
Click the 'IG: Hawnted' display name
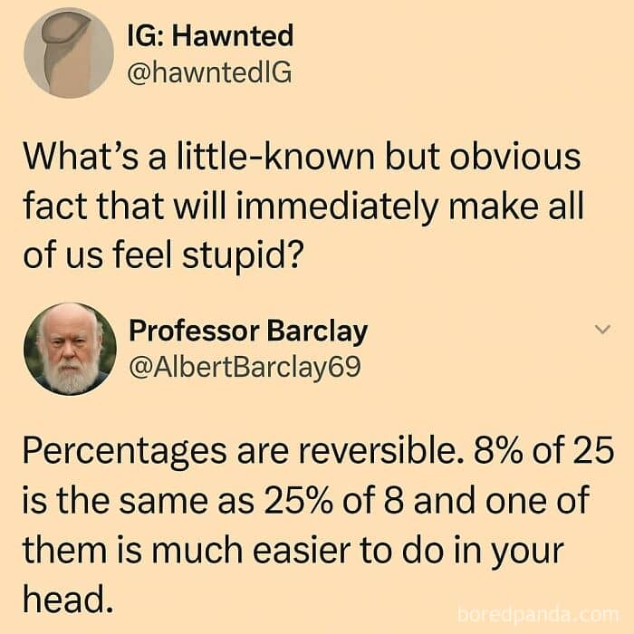coord(210,35)
